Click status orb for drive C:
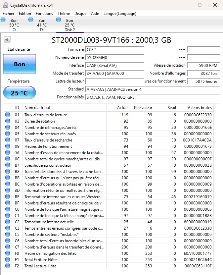223x275 pixels. [3, 20]
